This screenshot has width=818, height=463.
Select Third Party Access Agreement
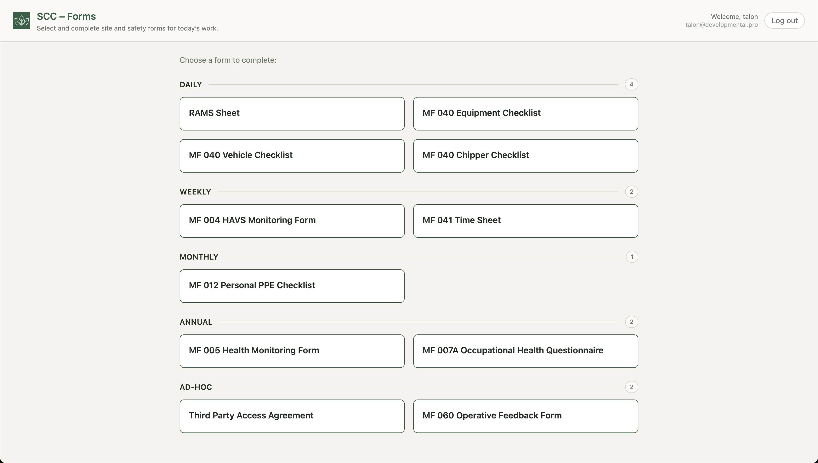click(x=292, y=416)
